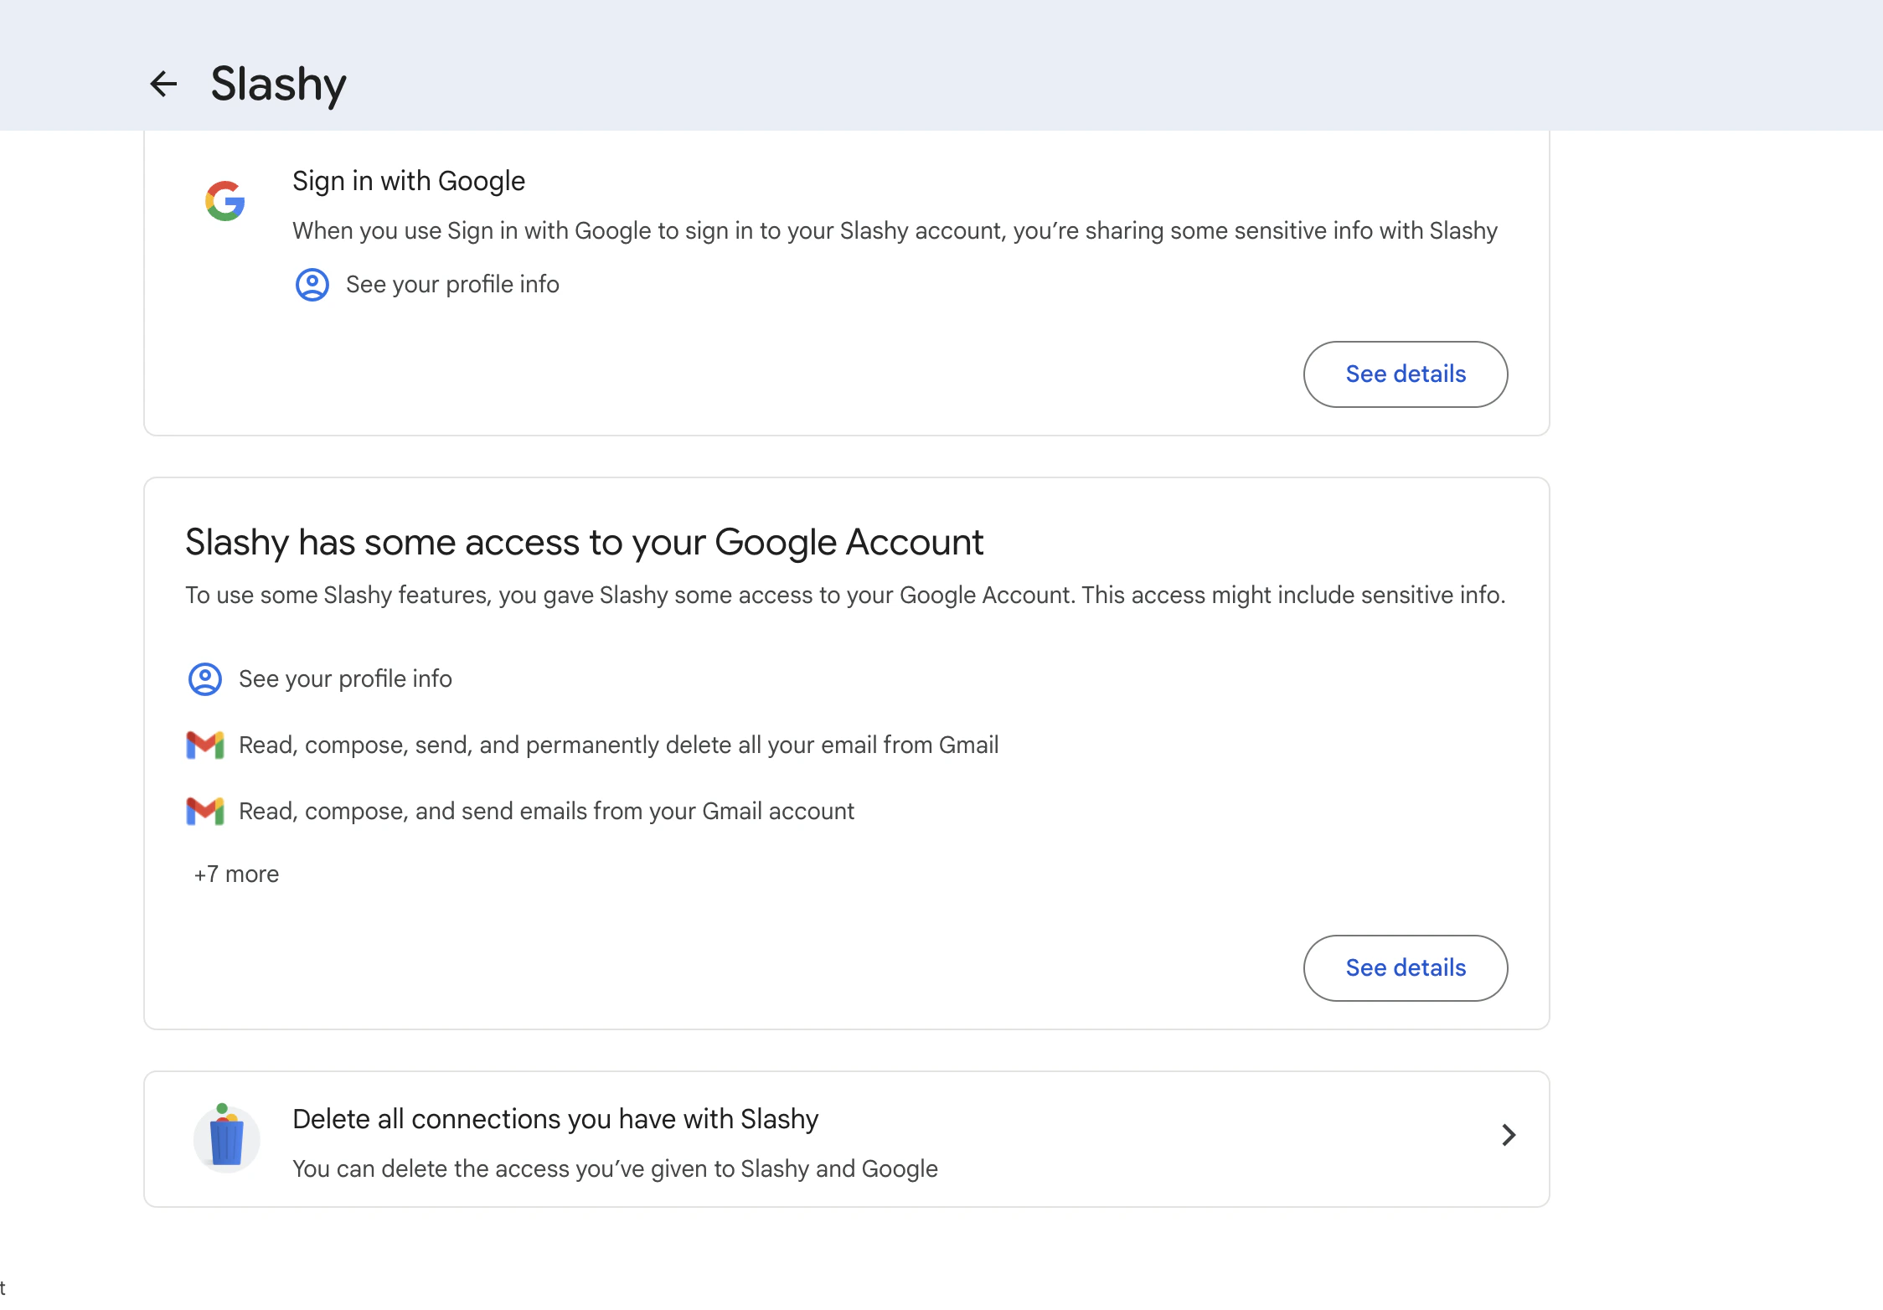Click profile icon in Google Account access card
This screenshot has width=1883, height=1310.
point(205,679)
